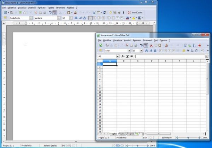Screen dimensions: 212x148
Task: Click Export as PDF icon in Calc
Action: [x=127, y=45]
